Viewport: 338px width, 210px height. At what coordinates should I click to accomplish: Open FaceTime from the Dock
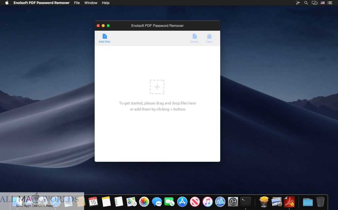pyautogui.click(x=169, y=202)
